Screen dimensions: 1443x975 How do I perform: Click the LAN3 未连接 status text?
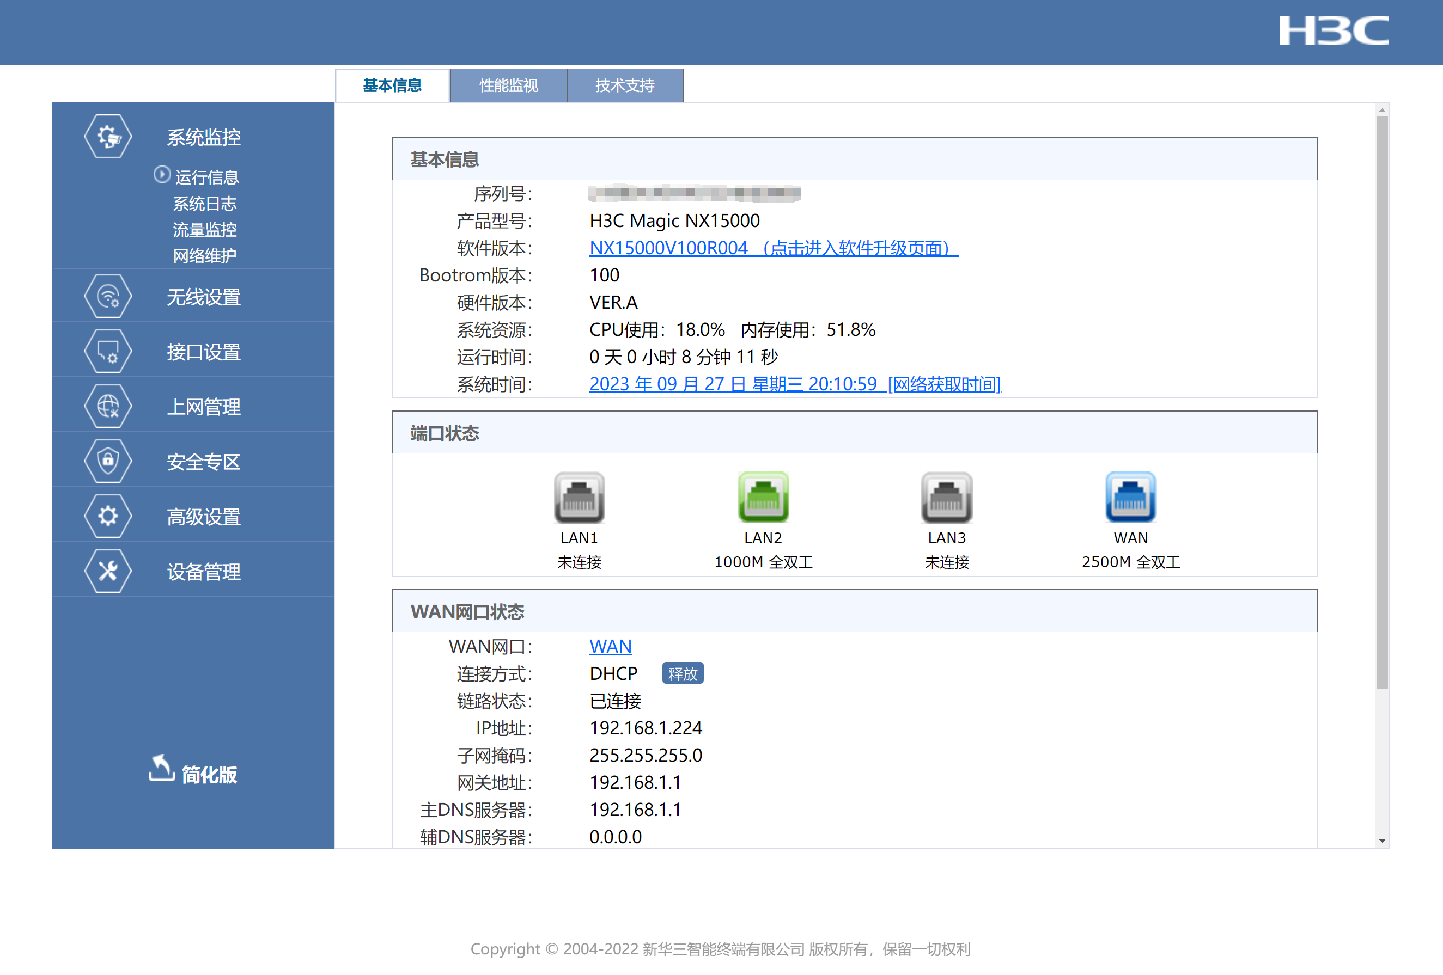[x=947, y=562]
